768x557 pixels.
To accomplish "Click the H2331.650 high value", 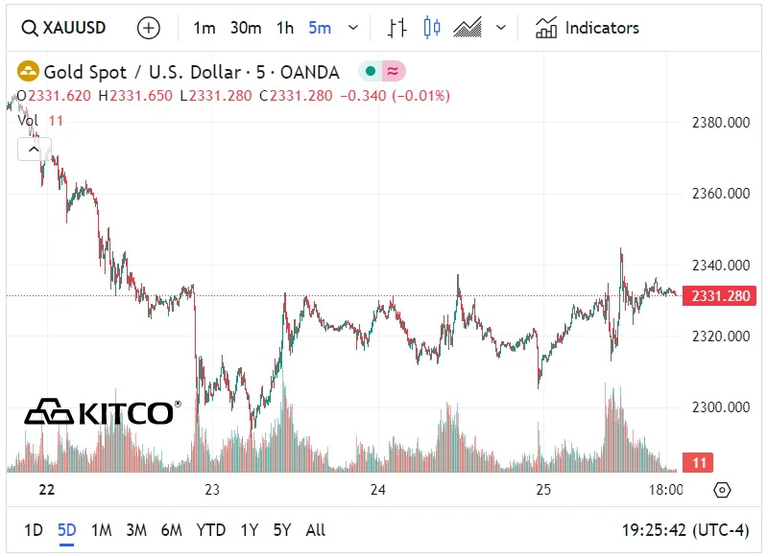I will click(135, 95).
